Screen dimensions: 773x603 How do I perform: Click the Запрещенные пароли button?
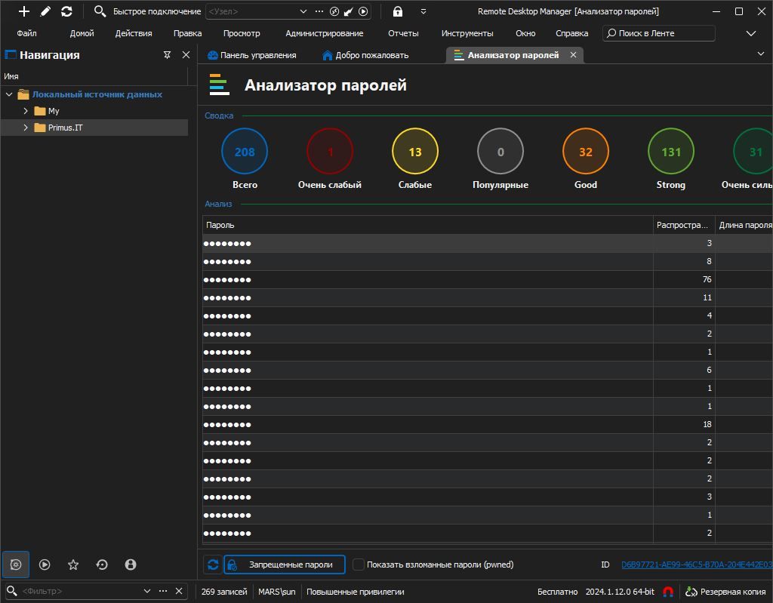(285, 565)
